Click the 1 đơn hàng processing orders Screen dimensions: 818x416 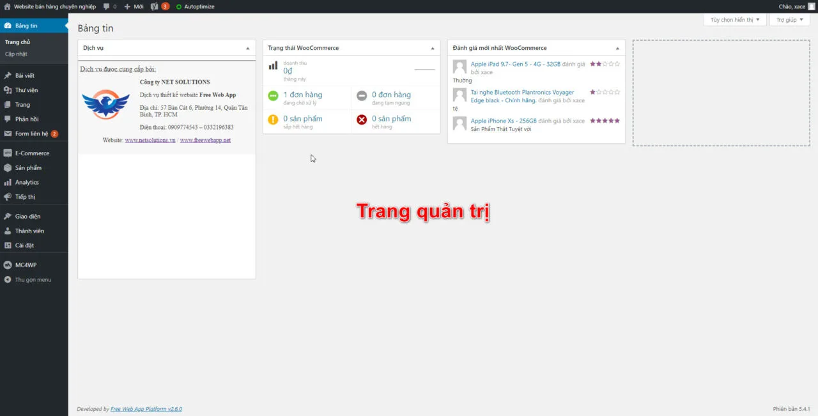(302, 95)
